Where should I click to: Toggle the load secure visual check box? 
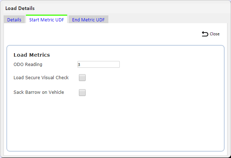tap(82, 78)
